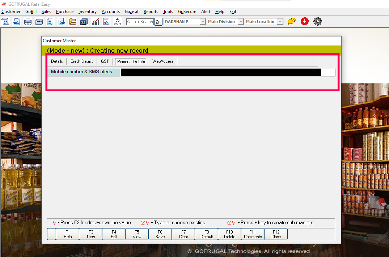Click the EXIT power icon
Image resolution: width=389 pixels, height=257 pixels.
pyautogui.click(x=118, y=22)
